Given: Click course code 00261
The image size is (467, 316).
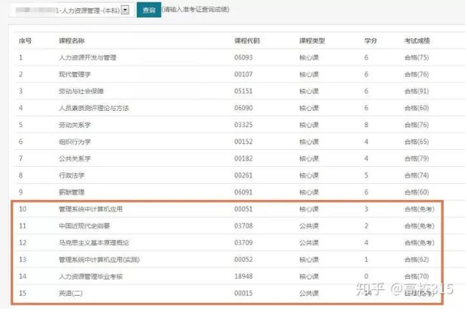Looking at the screenshot, I should 244,175.
